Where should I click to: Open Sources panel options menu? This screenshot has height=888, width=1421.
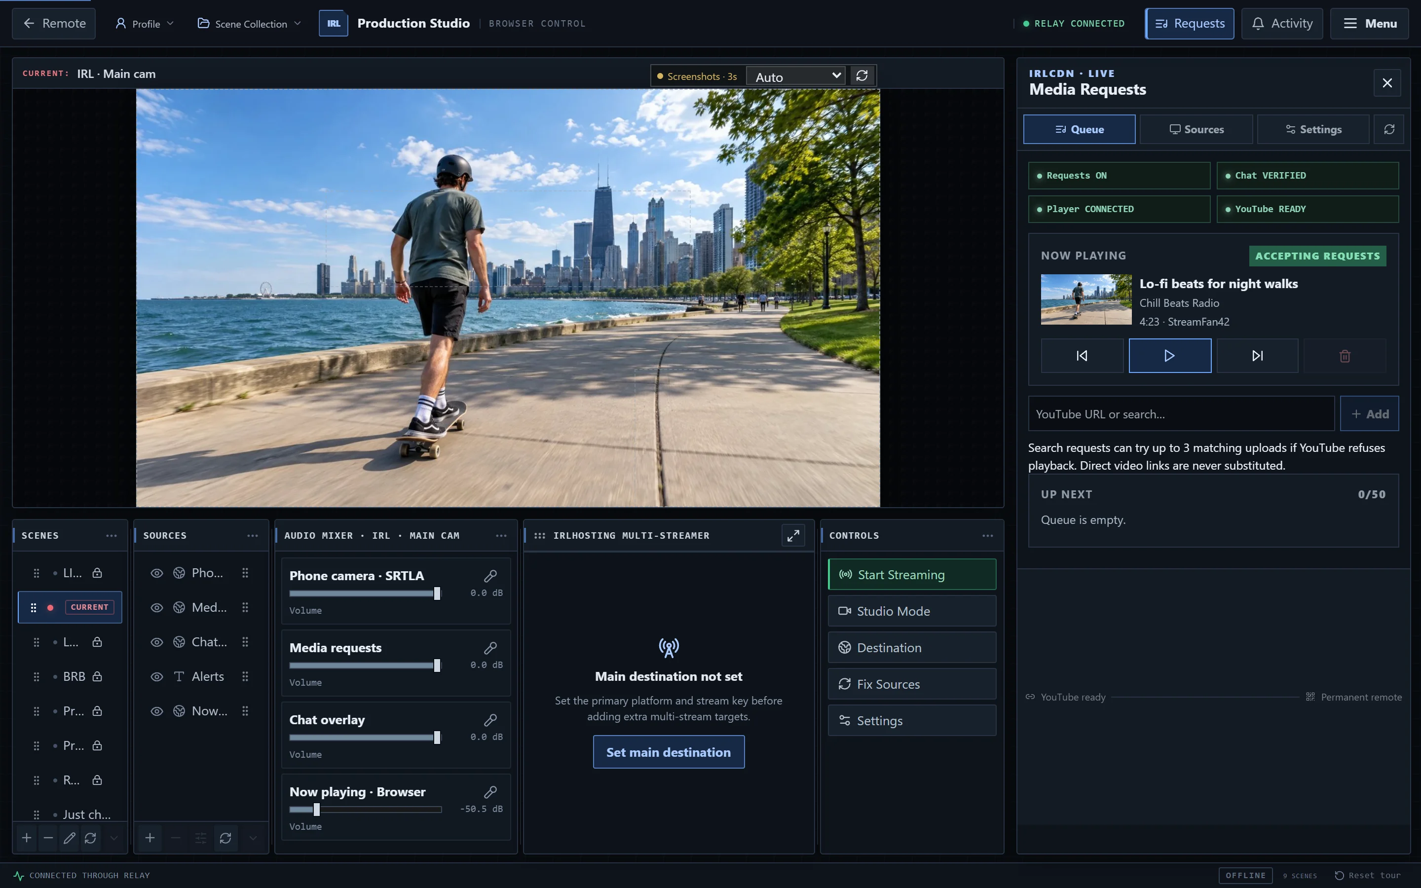tap(253, 535)
